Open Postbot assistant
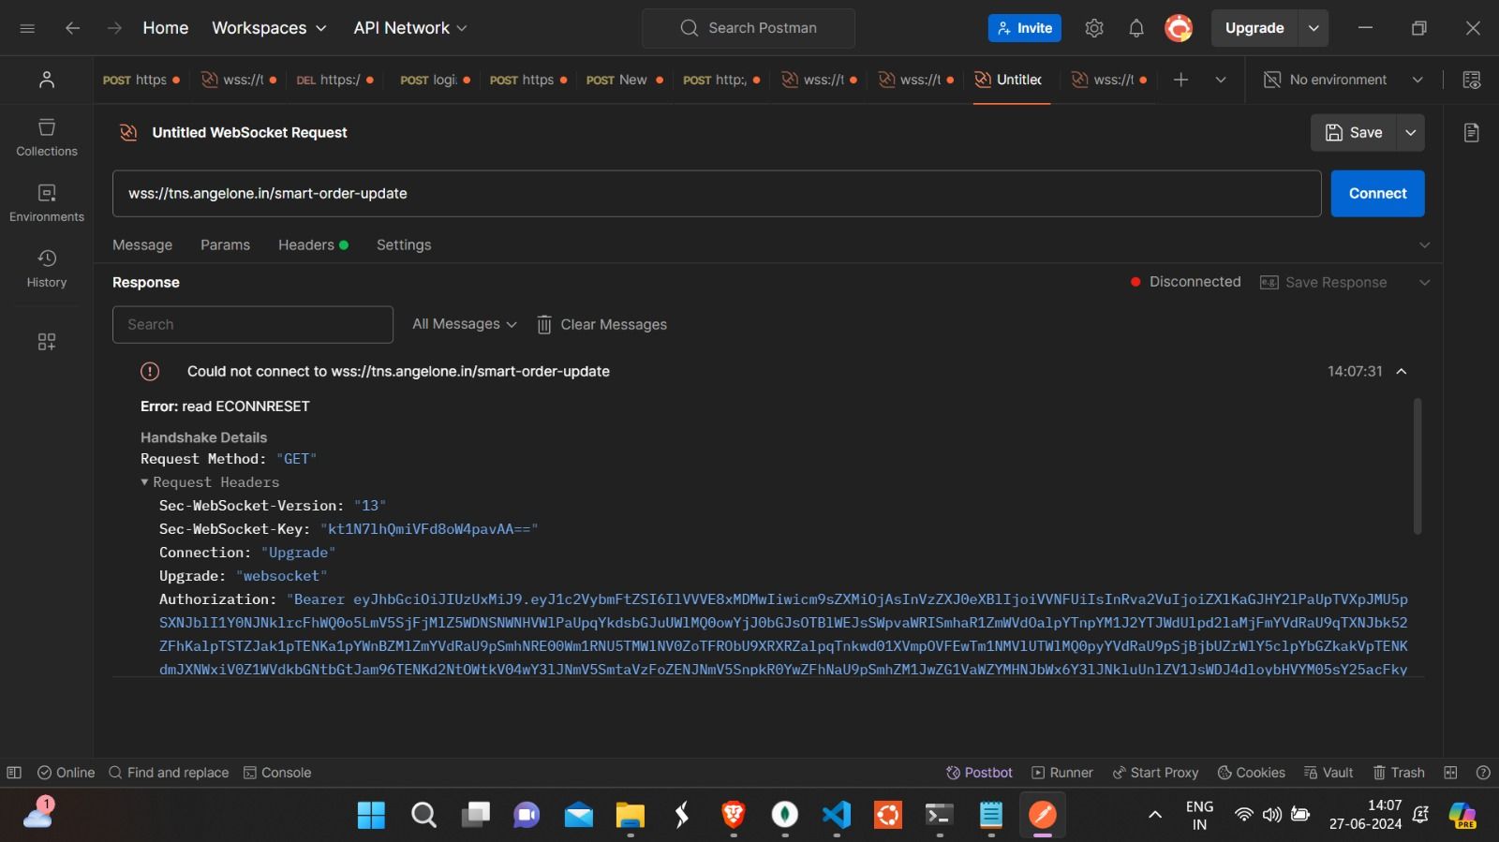This screenshot has width=1499, height=842. pyautogui.click(x=979, y=773)
